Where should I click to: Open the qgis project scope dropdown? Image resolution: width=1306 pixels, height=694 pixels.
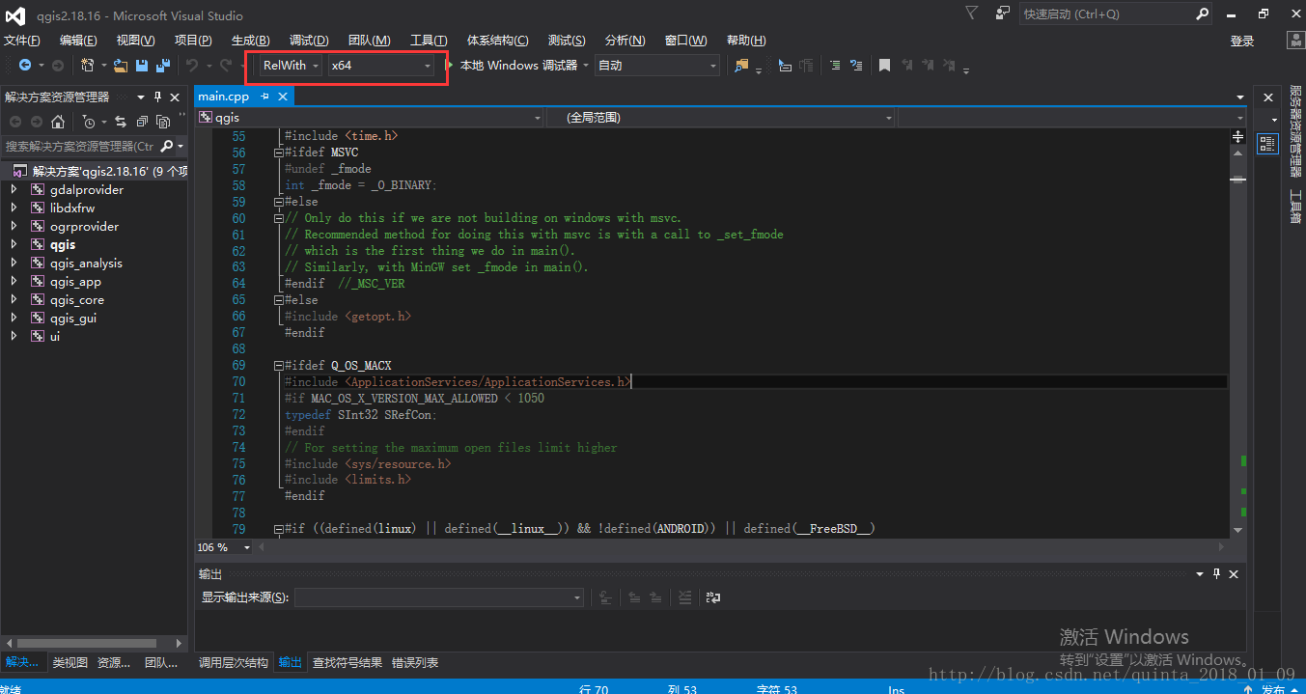pos(370,117)
